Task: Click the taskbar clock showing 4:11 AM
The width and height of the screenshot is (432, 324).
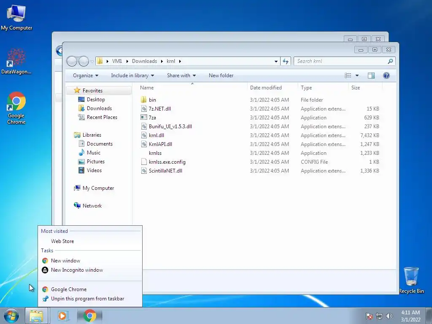Action: pyautogui.click(x=410, y=316)
